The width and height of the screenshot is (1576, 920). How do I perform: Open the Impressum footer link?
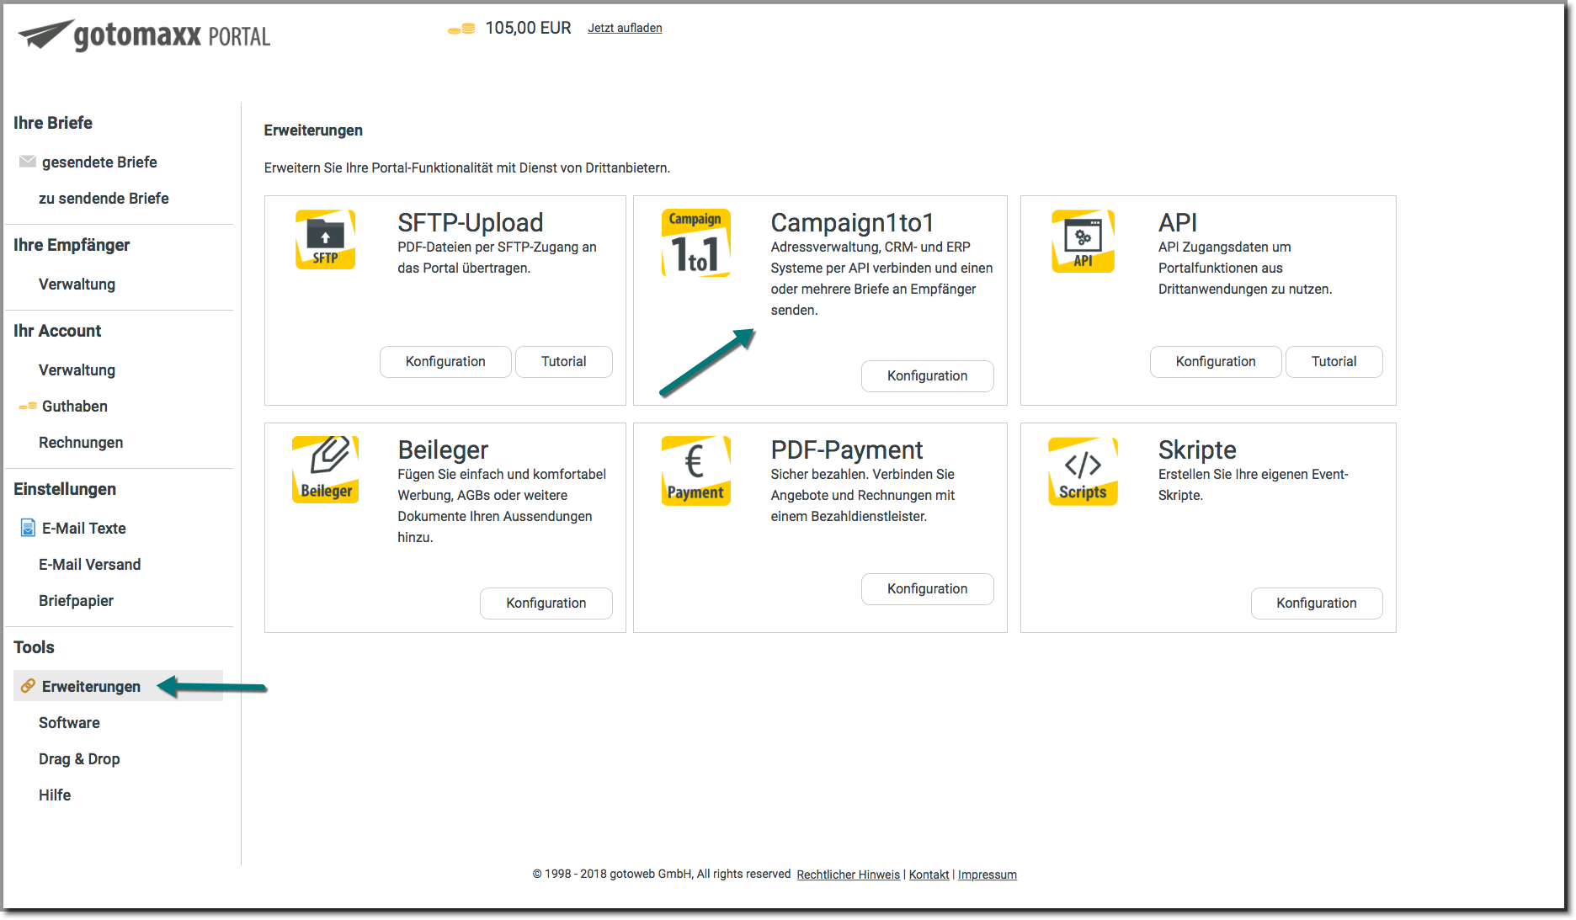[987, 875]
